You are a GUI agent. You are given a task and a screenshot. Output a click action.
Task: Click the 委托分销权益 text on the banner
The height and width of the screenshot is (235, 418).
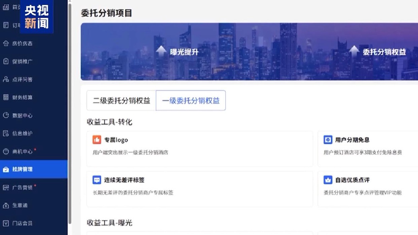tap(384, 52)
